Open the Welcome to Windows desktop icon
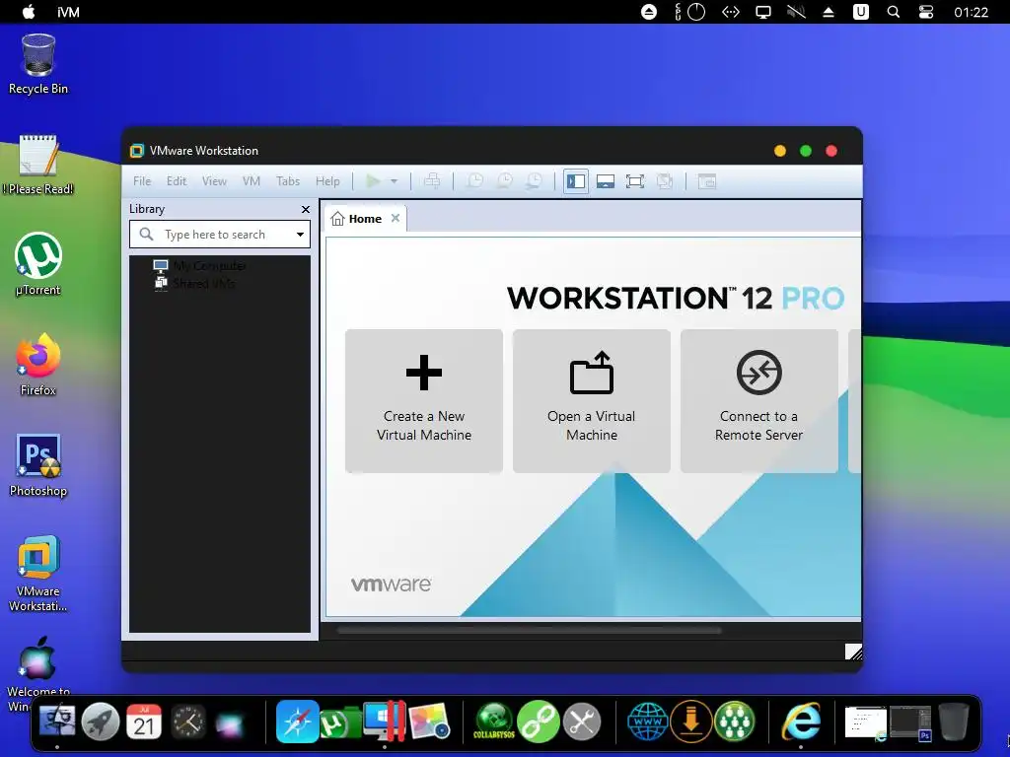The width and height of the screenshot is (1010, 757). pyautogui.click(x=38, y=672)
